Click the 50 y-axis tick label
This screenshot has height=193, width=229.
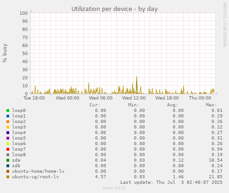click(x=25, y=53)
